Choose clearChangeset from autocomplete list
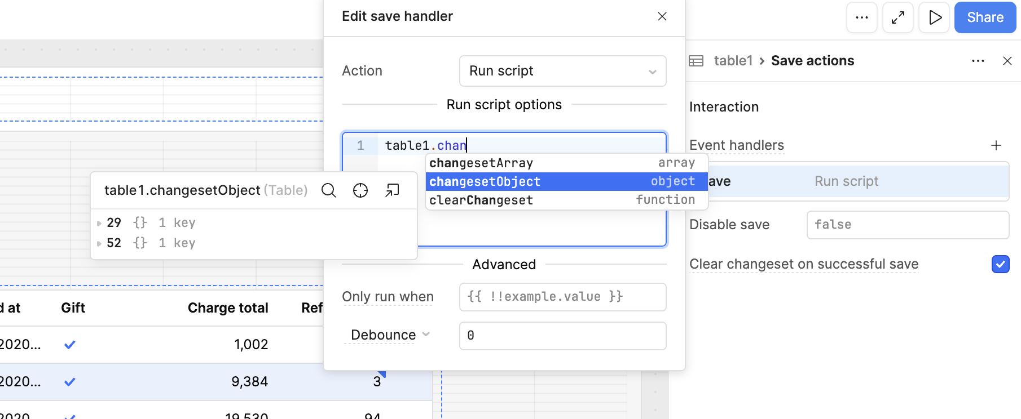The width and height of the screenshot is (1021, 419). (481, 200)
